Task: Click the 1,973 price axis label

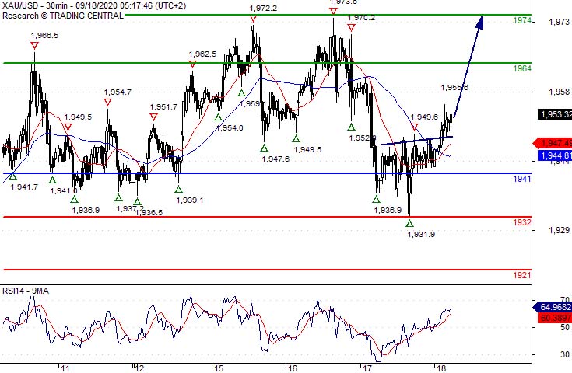Action: pos(559,23)
